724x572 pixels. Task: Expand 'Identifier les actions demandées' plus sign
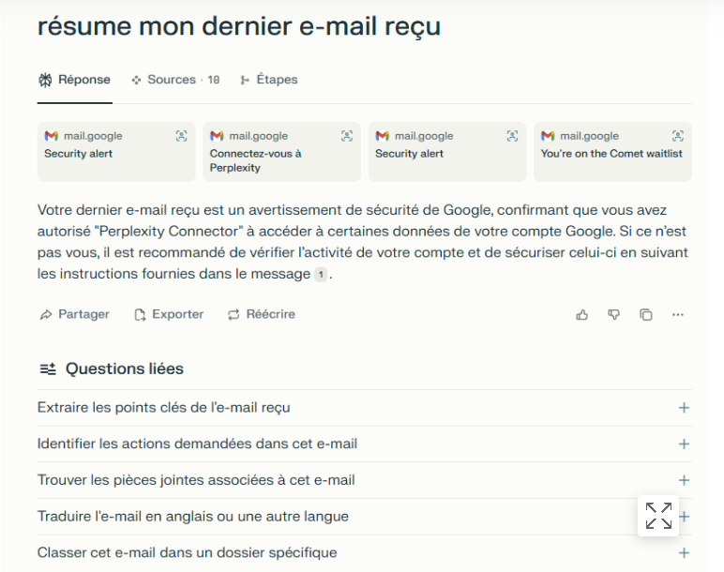(684, 444)
